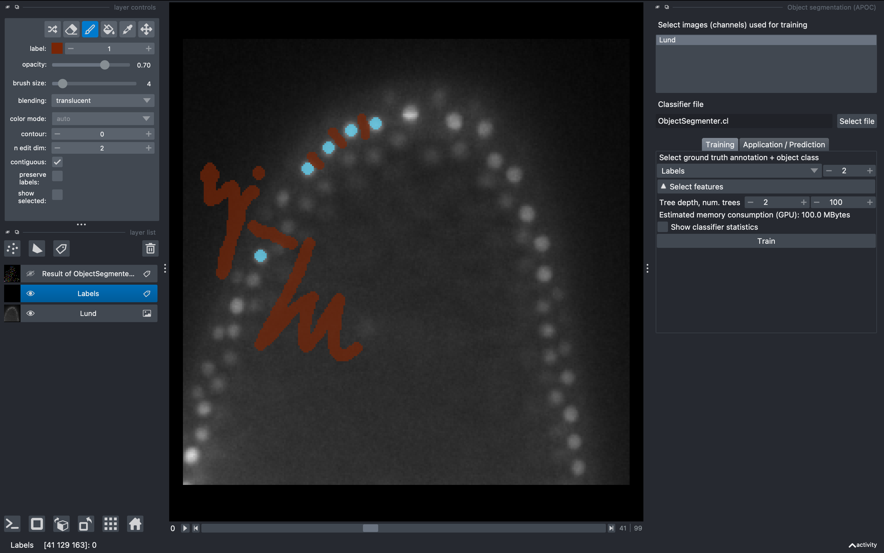Click the opacity slider handle

click(105, 65)
